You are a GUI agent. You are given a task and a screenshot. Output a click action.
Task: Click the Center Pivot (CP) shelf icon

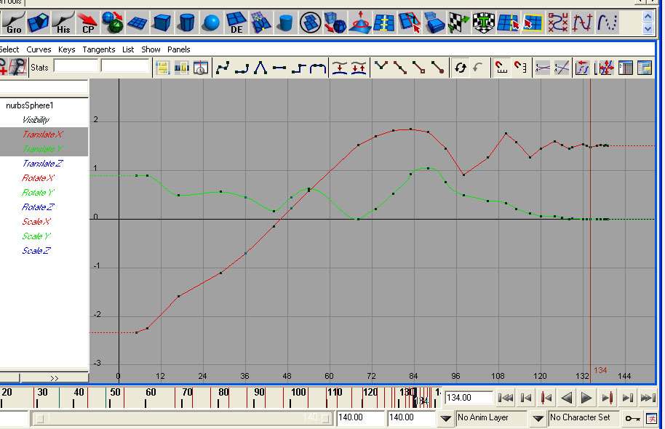[87, 23]
